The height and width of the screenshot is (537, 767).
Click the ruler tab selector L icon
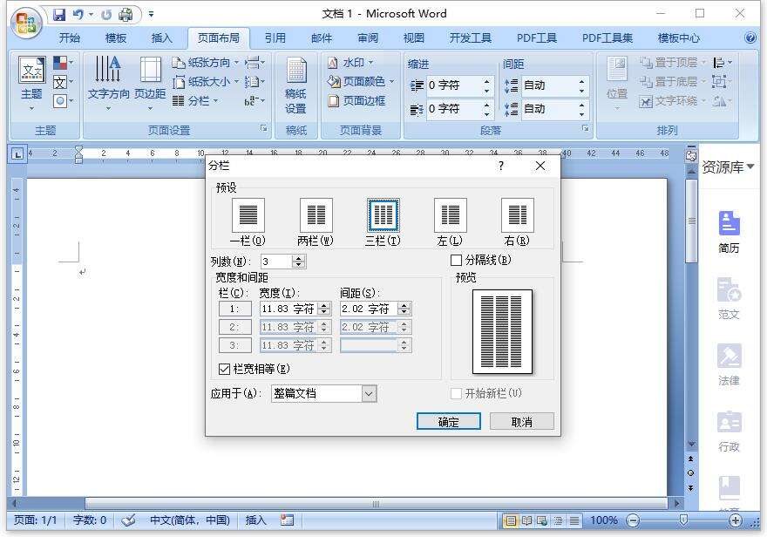coord(17,154)
